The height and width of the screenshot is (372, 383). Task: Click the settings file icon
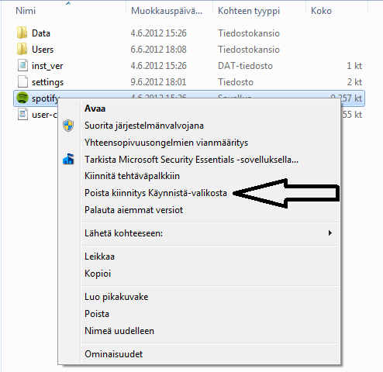pyautogui.click(x=22, y=81)
